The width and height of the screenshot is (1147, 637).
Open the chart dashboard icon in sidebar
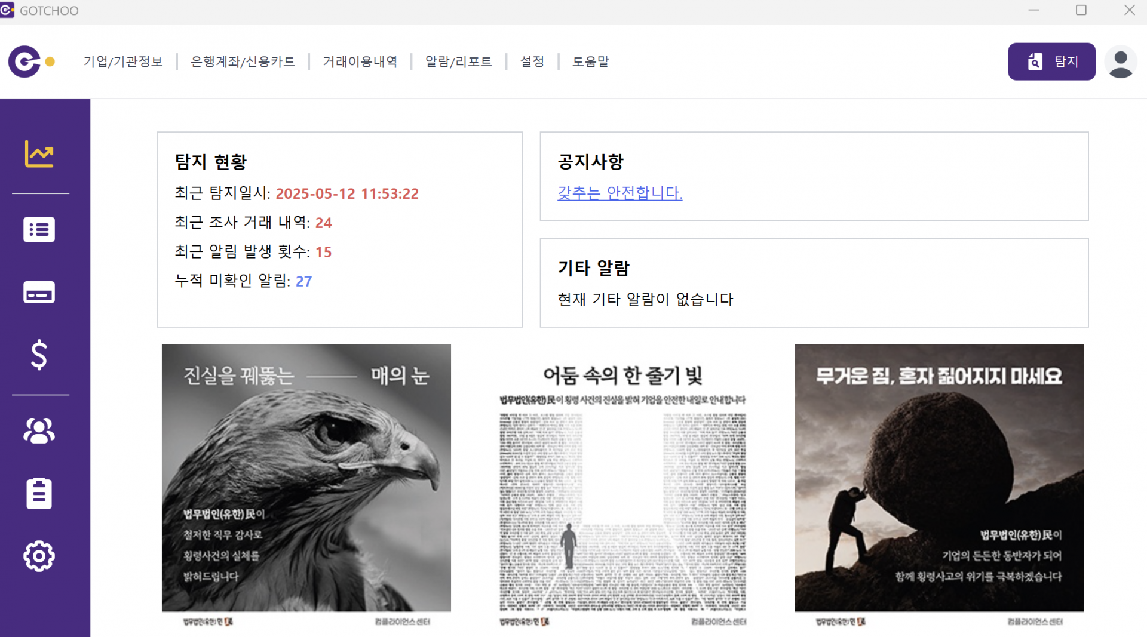[39, 154]
